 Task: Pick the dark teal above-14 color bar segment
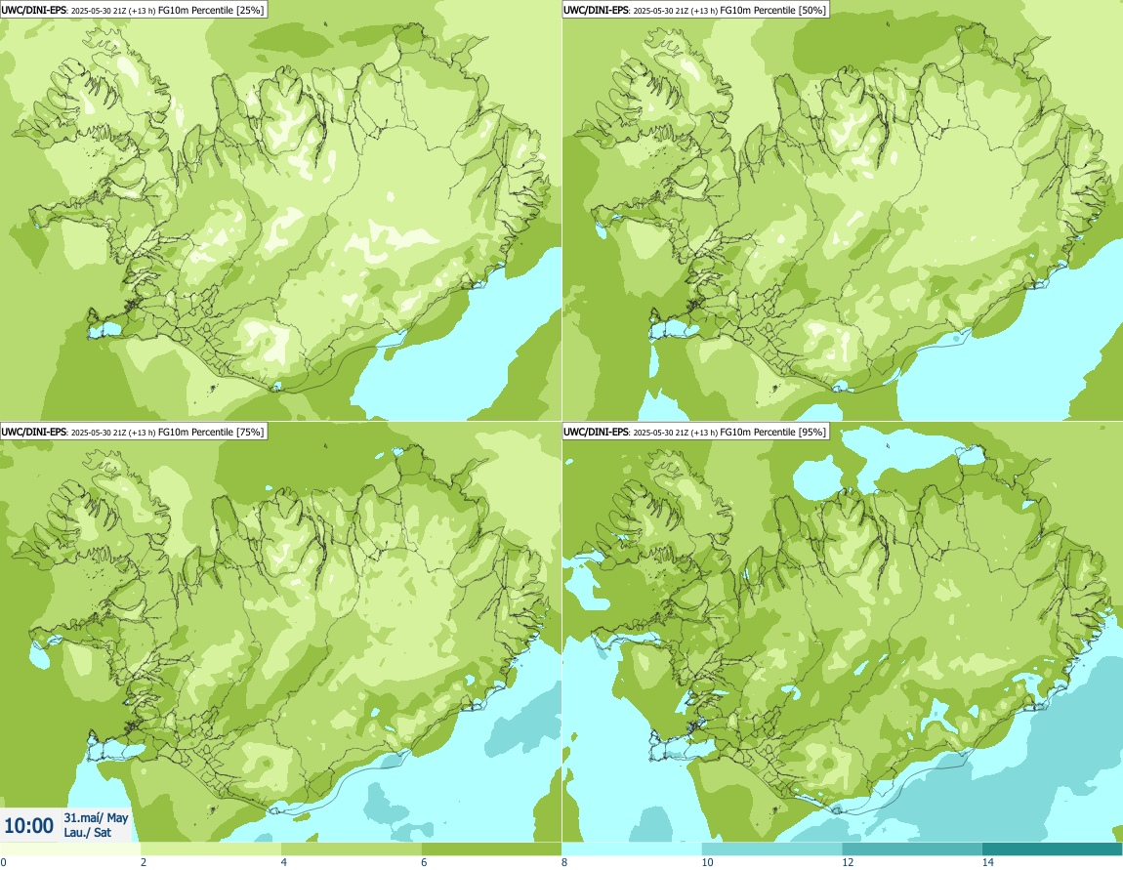coord(1052,849)
